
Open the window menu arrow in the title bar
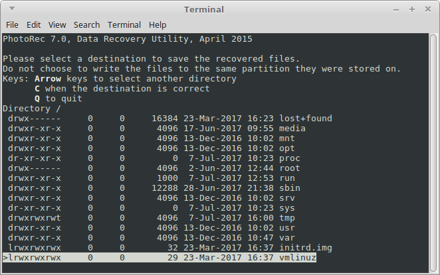pos(12,9)
